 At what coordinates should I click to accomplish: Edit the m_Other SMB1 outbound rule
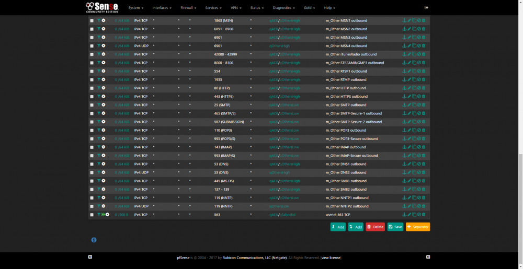pyautogui.click(x=410, y=181)
